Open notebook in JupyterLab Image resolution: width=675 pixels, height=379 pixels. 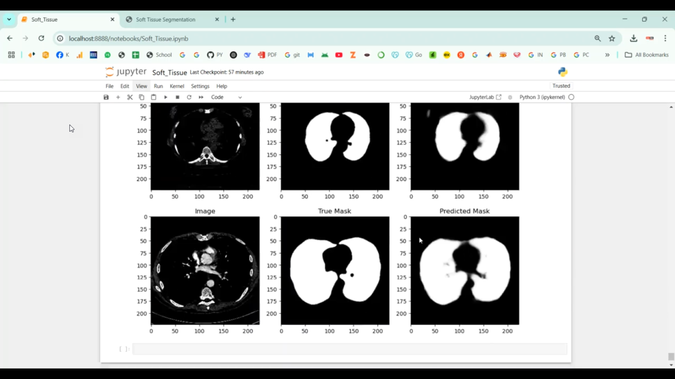point(485,97)
